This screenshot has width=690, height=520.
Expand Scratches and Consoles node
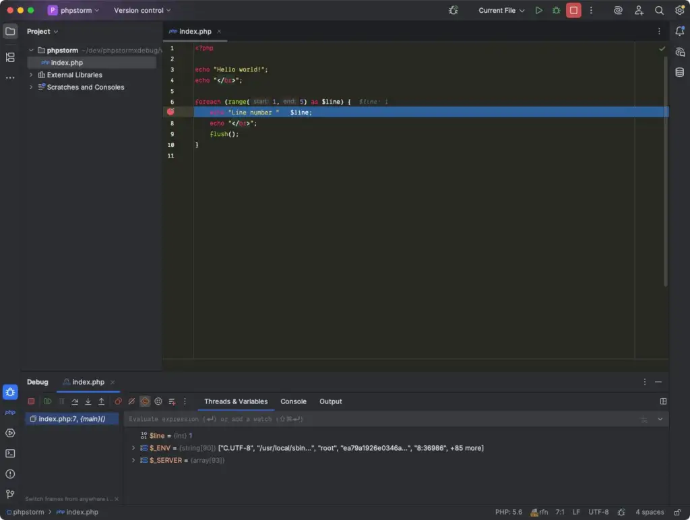point(31,87)
